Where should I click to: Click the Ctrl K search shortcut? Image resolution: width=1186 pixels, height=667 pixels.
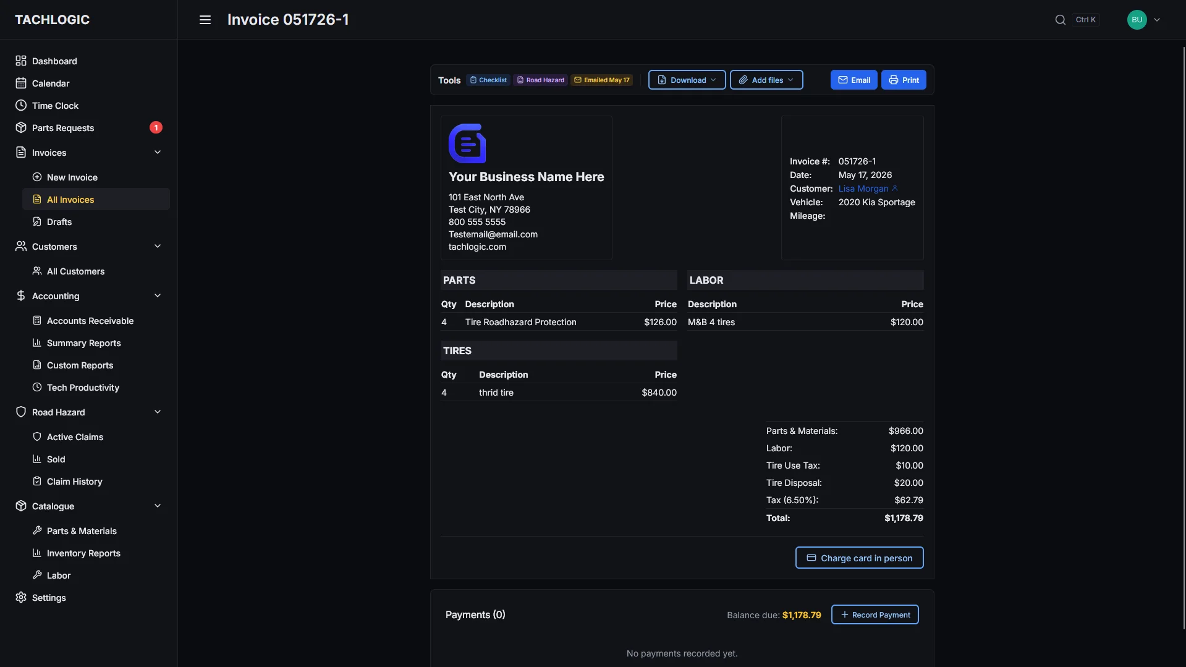coord(1085,20)
